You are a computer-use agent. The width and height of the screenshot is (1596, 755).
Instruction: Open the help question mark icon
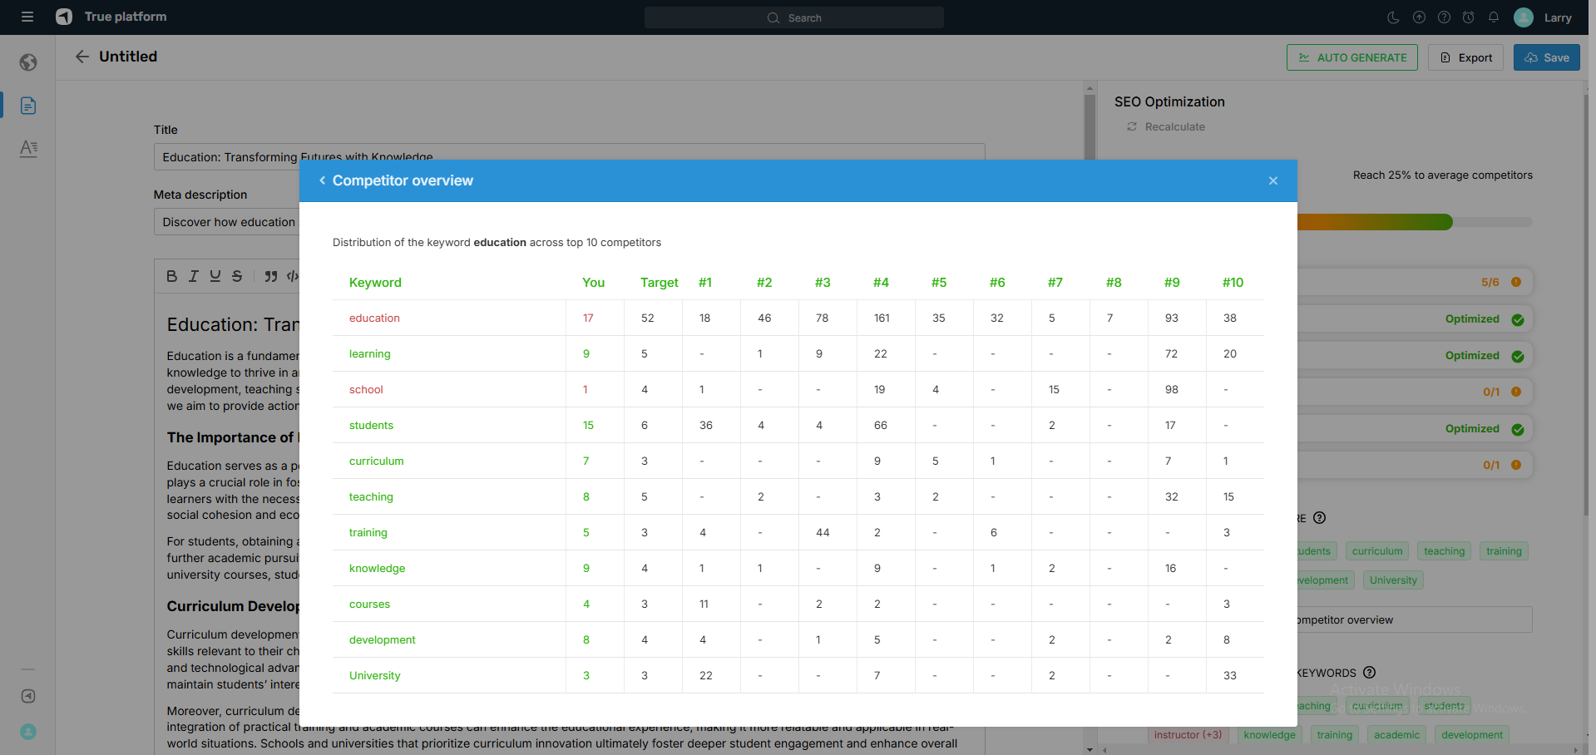click(x=1444, y=17)
